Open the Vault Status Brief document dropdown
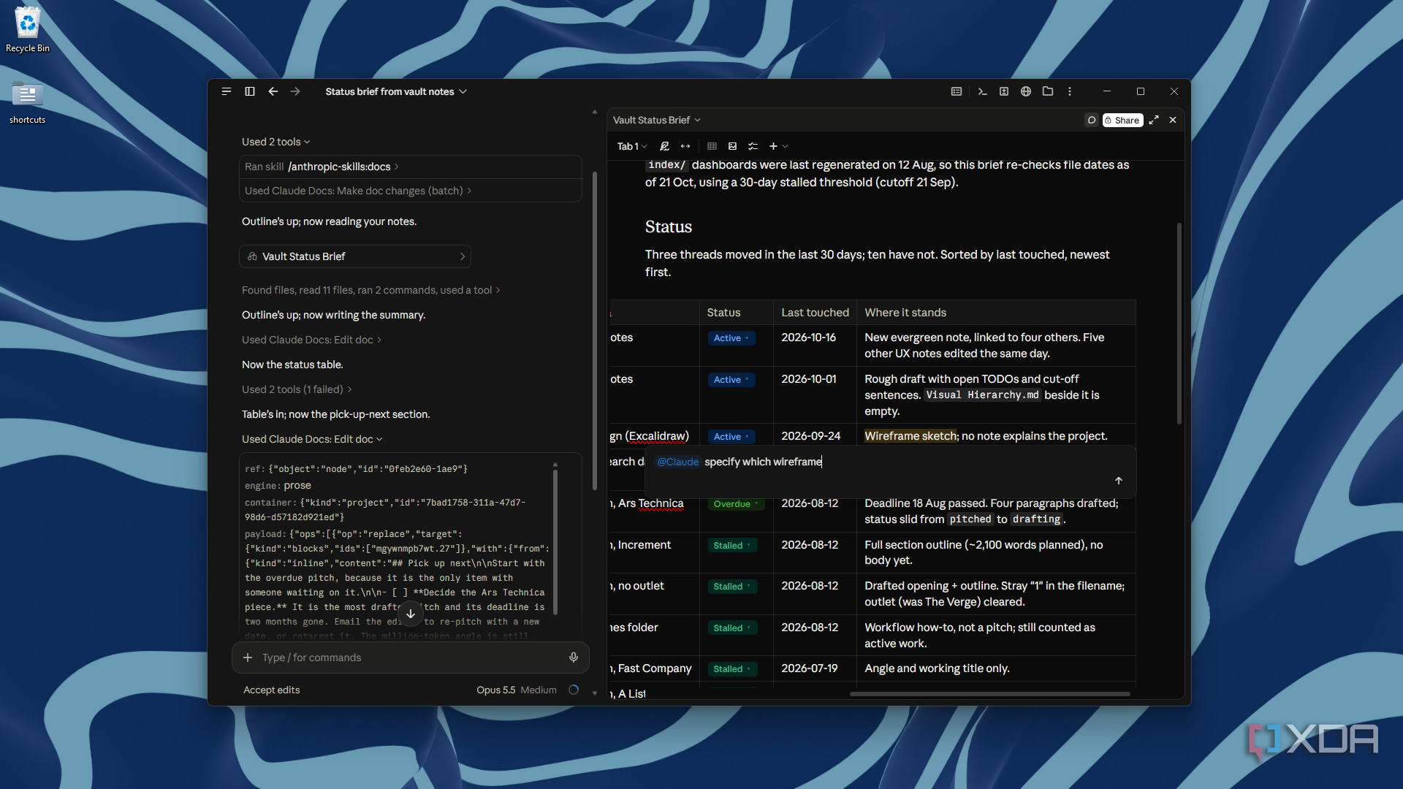Image resolution: width=1403 pixels, height=789 pixels. (657, 120)
